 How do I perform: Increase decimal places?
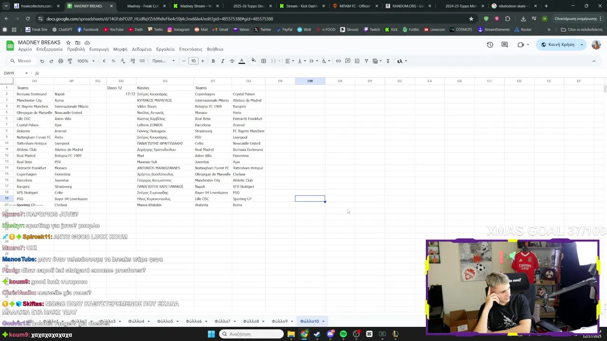point(132,61)
